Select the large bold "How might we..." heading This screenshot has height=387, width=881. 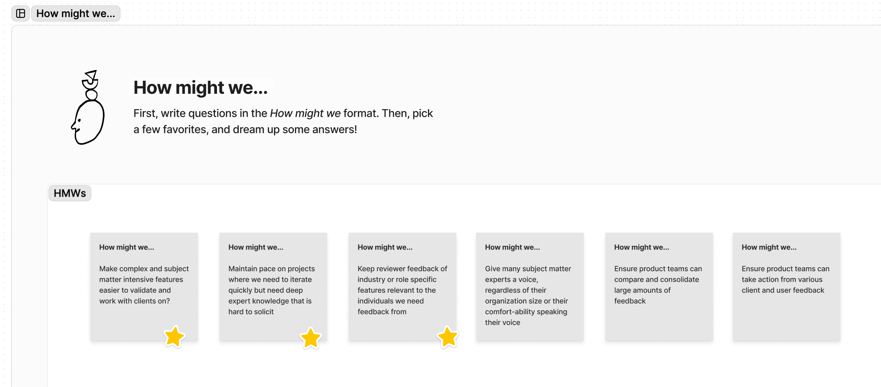[x=200, y=87]
